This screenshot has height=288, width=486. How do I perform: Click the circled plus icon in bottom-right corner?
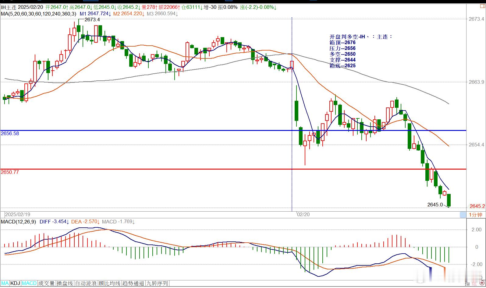[x=482, y=283]
